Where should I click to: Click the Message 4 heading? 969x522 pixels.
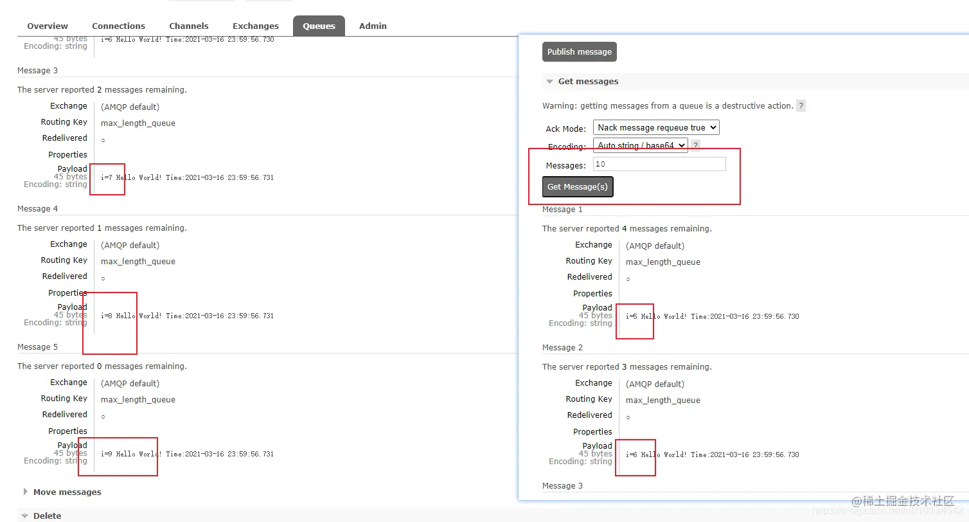click(37, 209)
